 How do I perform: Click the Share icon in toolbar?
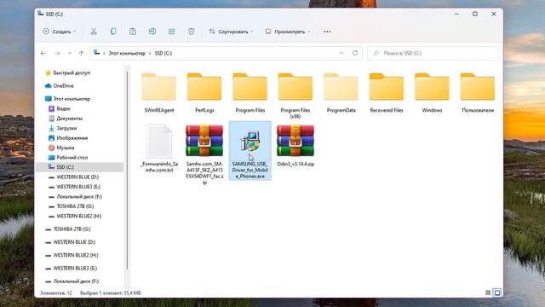(172, 32)
